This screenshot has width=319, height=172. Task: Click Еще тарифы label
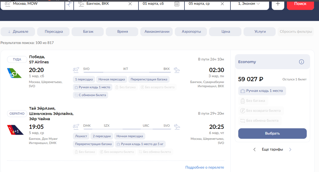pyautogui.click(x=272, y=150)
